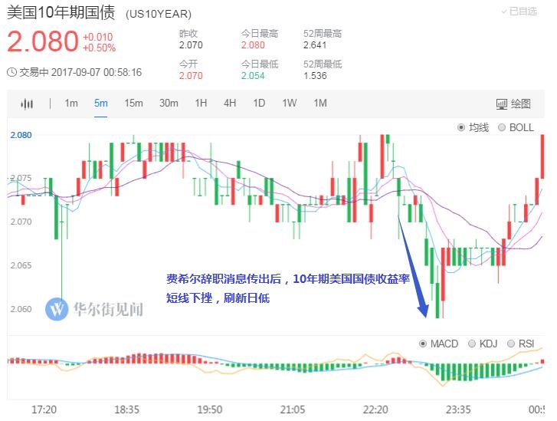The image size is (557, 421).
Task: Switch to the 1W timeframe tab
Action: [x=289, y=103]
